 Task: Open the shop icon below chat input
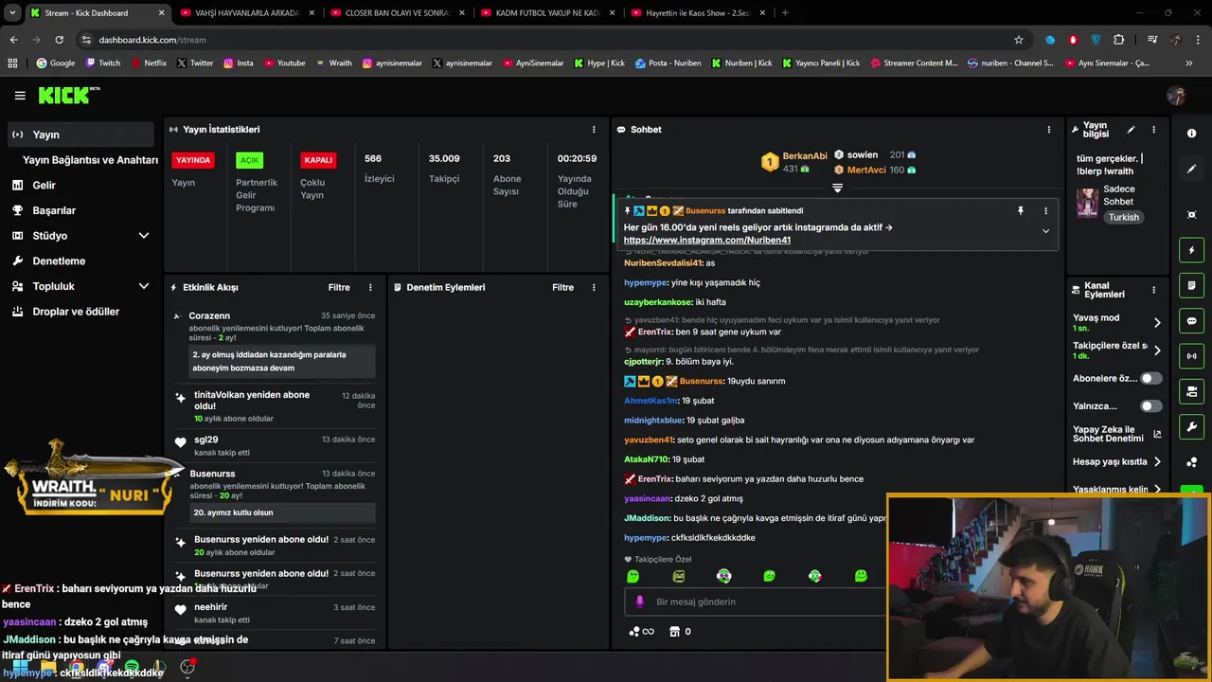(674, 632)
